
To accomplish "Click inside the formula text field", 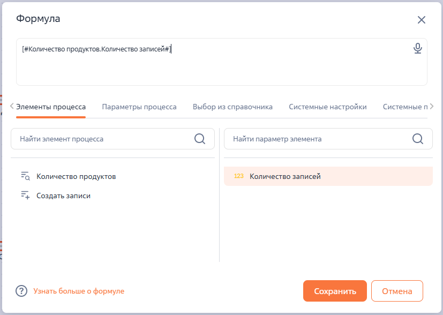I will tap(214, 62).
